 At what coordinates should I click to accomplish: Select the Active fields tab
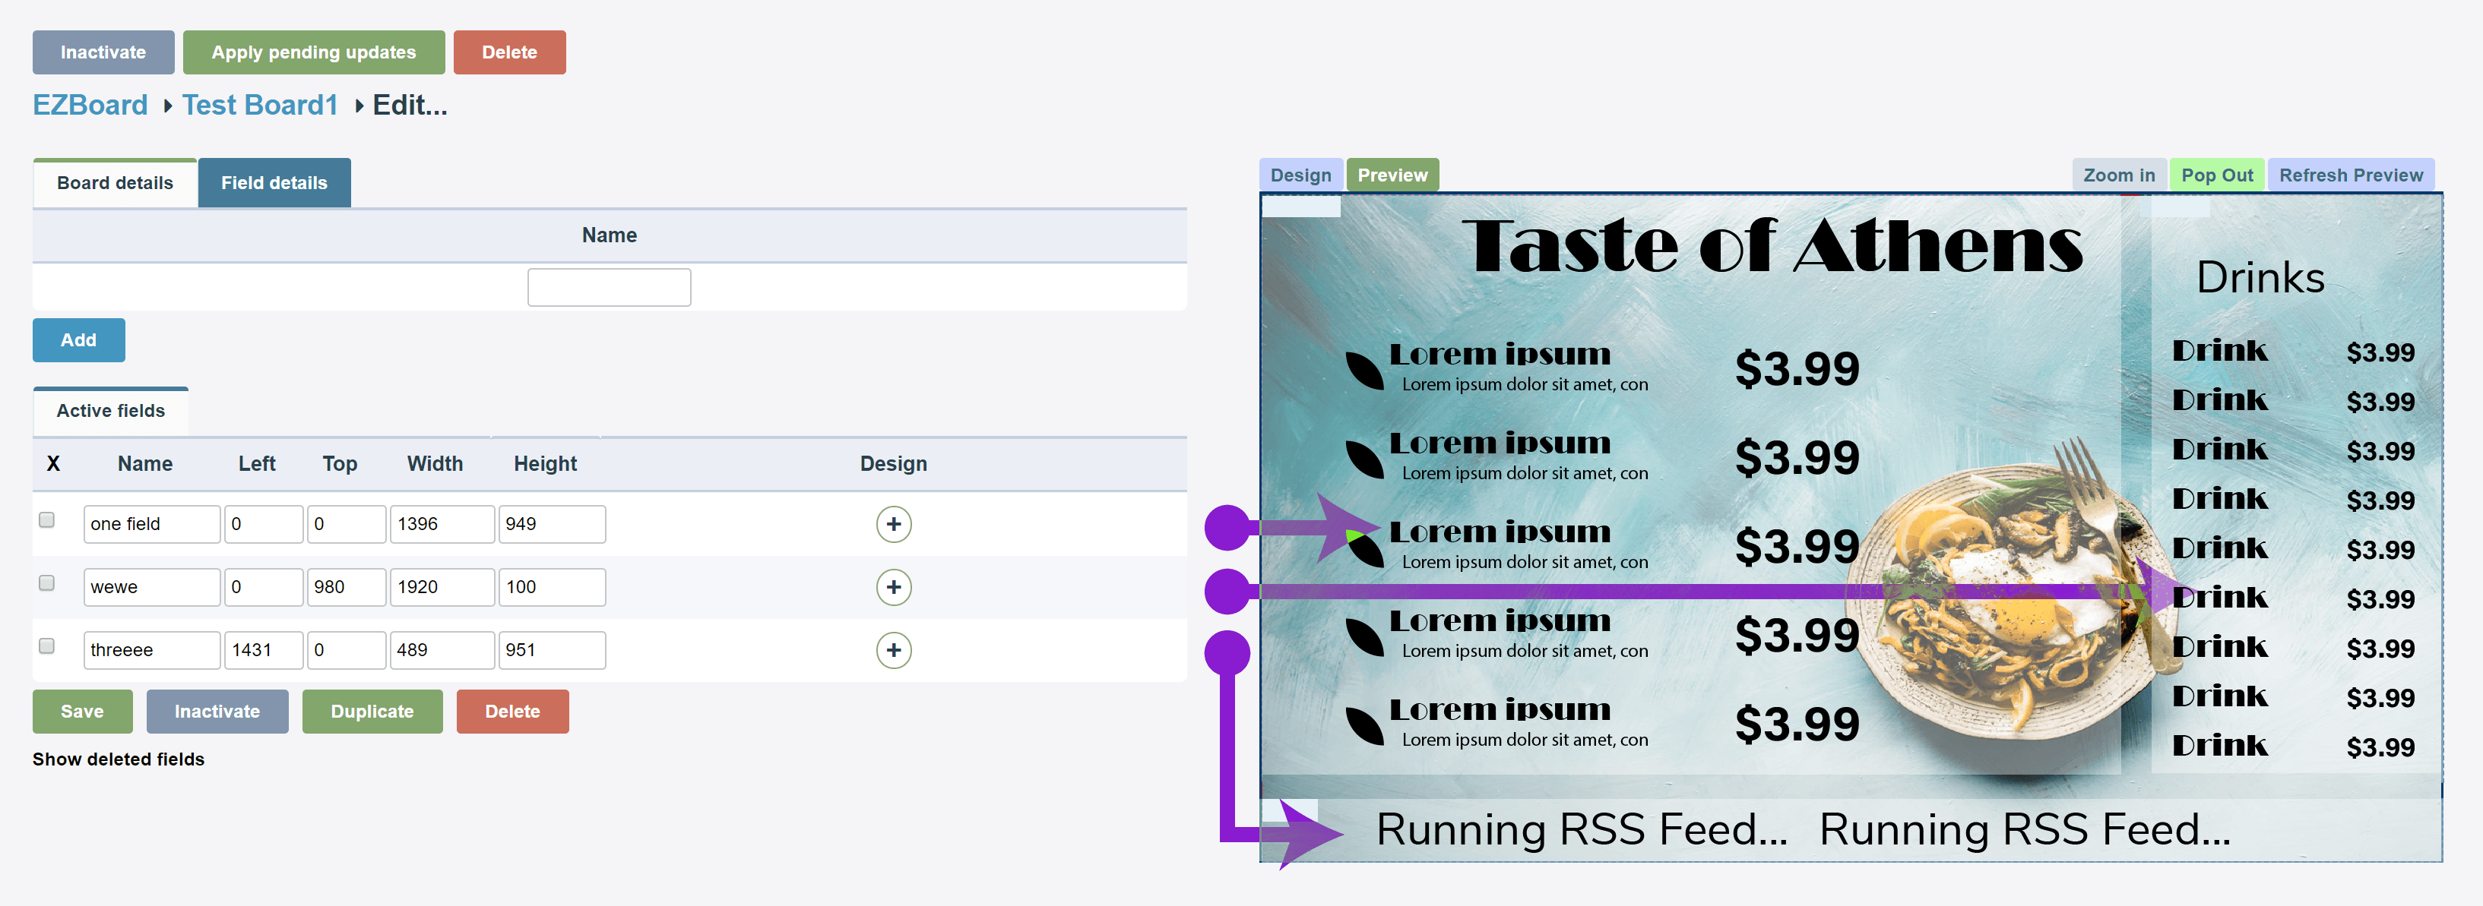[x=111, y=411]
